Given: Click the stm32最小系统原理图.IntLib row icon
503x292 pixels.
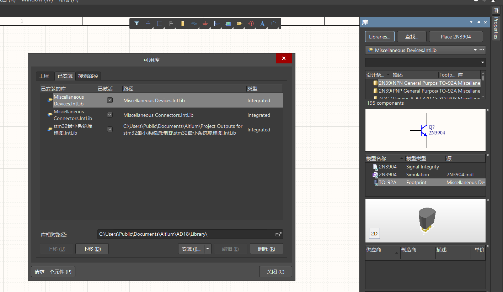Looking at the screenshot, I should pyautogui.click(x=50, y=130).
